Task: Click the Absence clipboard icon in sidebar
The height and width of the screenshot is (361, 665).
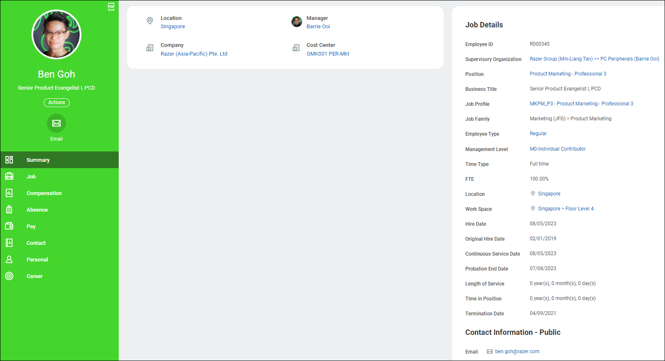Action: coord(9,210)
